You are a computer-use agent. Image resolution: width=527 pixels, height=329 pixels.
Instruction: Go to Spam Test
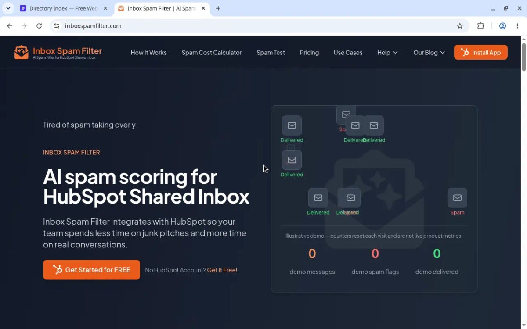[271, 53]
